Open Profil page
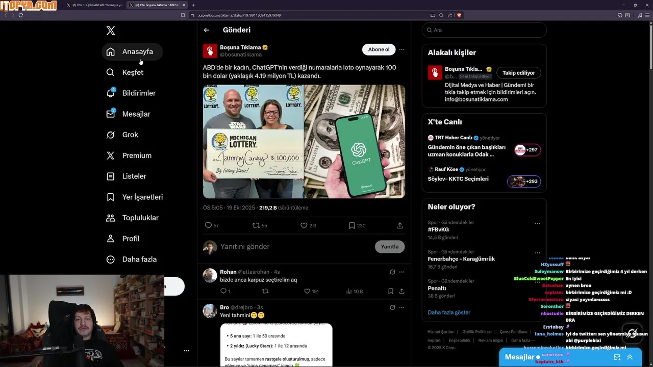 click(x=123, y=239)
